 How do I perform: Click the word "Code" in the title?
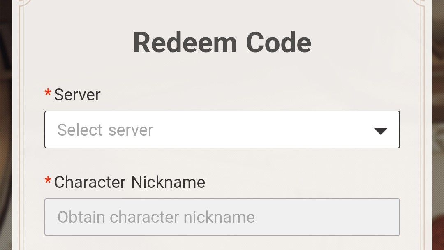tap(279, 43)
